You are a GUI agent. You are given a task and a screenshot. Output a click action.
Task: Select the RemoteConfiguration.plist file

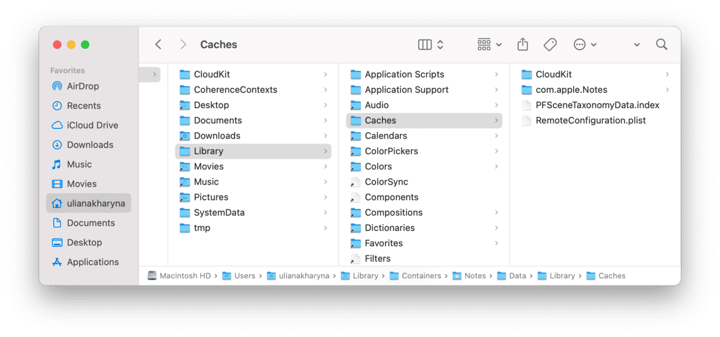coord(590,120)
